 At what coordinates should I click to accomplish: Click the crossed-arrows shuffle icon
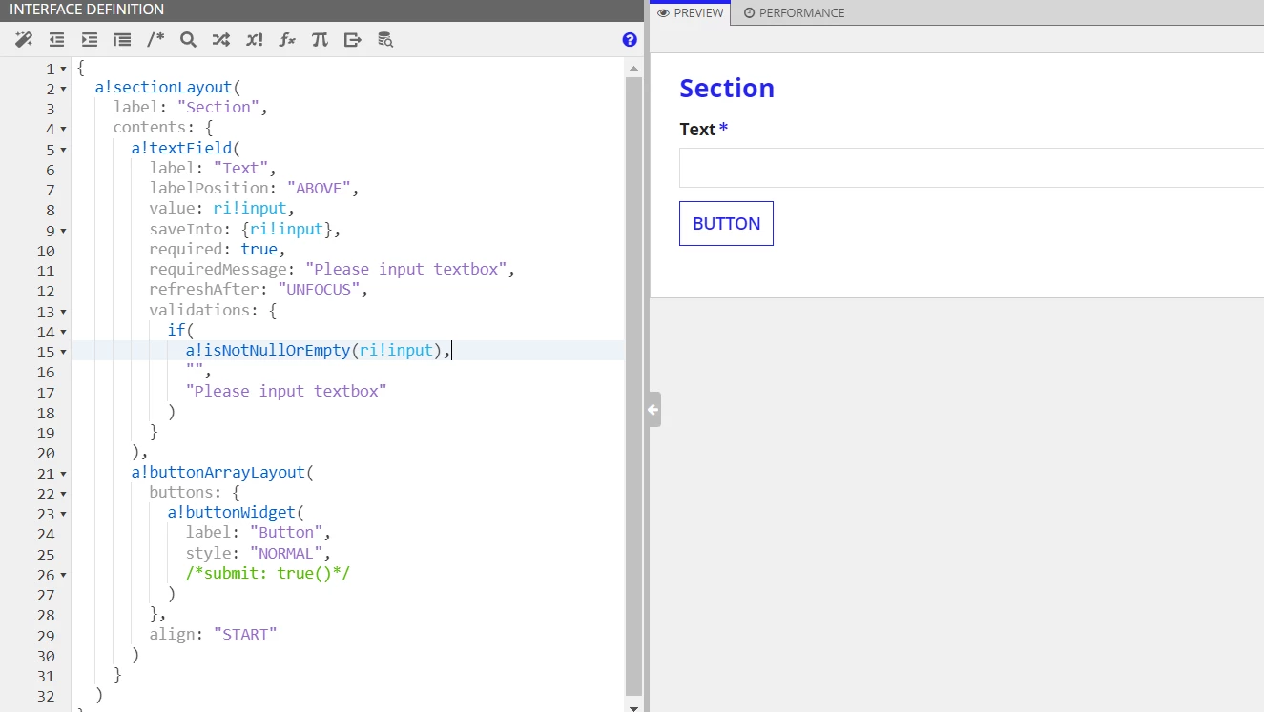point(220,39)
